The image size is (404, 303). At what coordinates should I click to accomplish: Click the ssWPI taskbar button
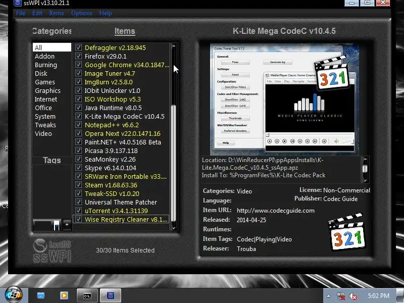[x=110, y=295]
